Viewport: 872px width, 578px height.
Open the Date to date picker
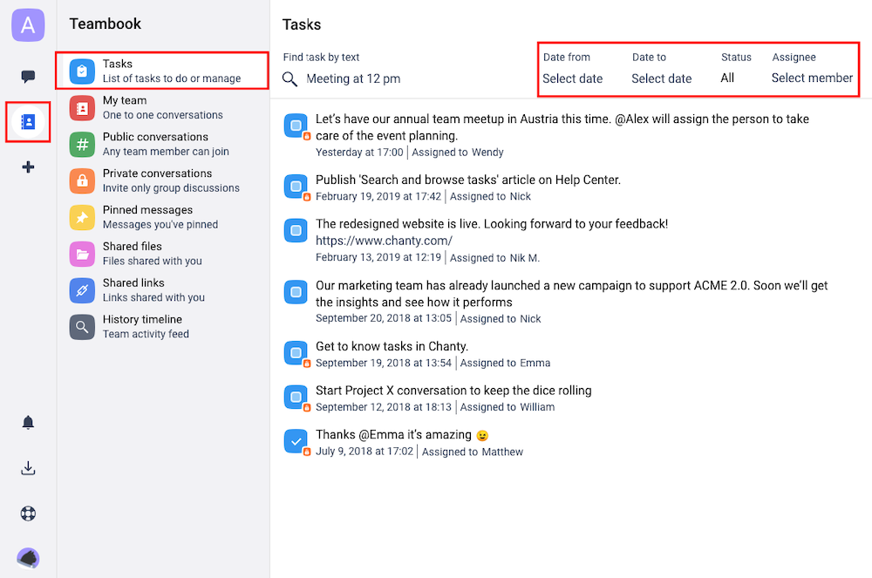(661, 78)
